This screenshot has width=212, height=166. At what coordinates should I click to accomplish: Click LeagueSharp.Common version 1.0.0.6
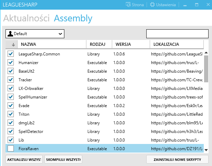coord(119,54)
